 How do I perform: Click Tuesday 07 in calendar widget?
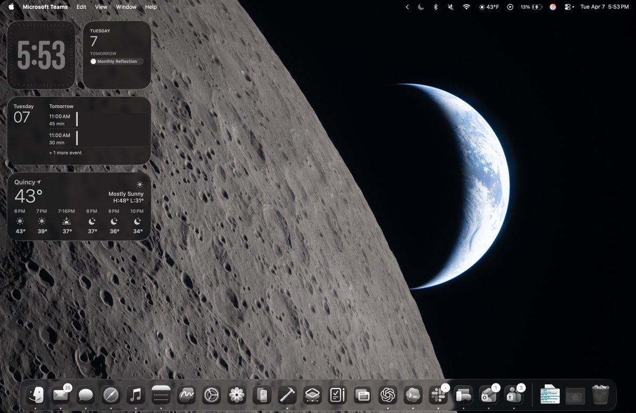[x=23, y=113]
